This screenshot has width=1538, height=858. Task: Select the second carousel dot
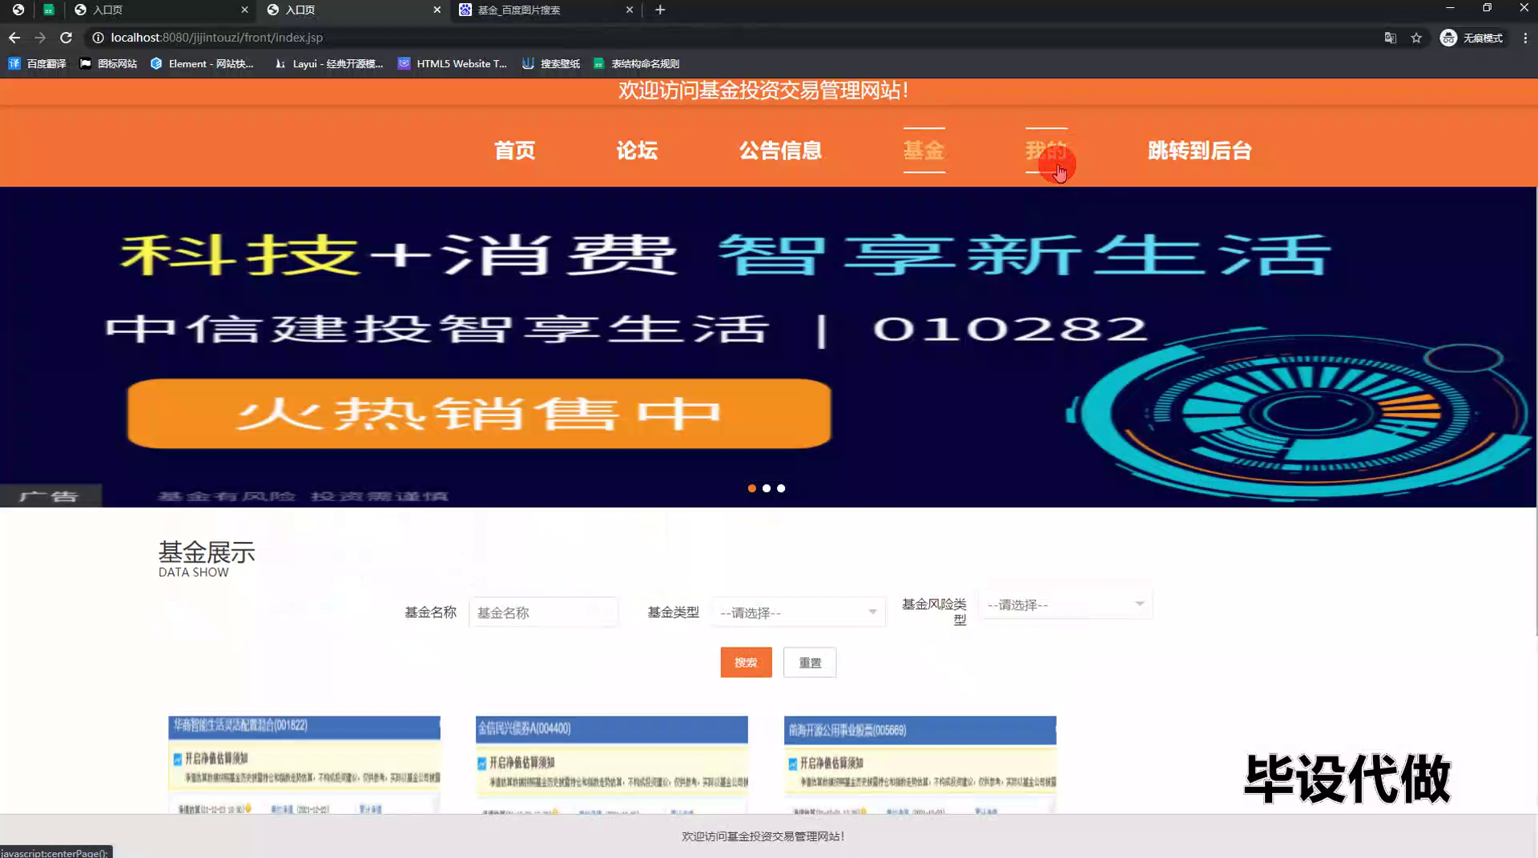(x=767, y=488)
